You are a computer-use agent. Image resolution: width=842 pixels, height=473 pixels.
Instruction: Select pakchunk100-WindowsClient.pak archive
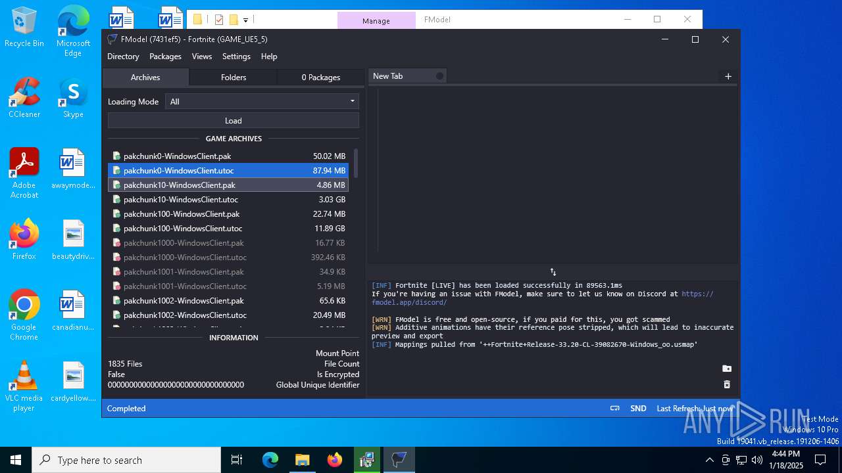click(228, 214)
